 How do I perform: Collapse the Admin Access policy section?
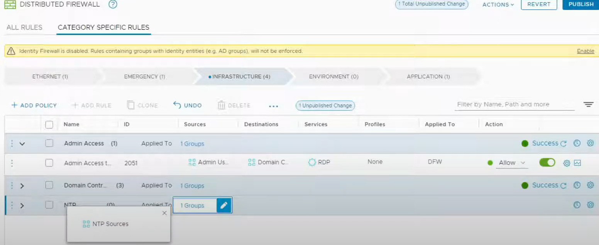pos(22,144)
